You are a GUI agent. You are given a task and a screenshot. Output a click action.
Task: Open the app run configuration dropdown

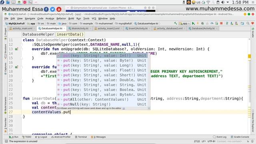(x=184, y=23)
